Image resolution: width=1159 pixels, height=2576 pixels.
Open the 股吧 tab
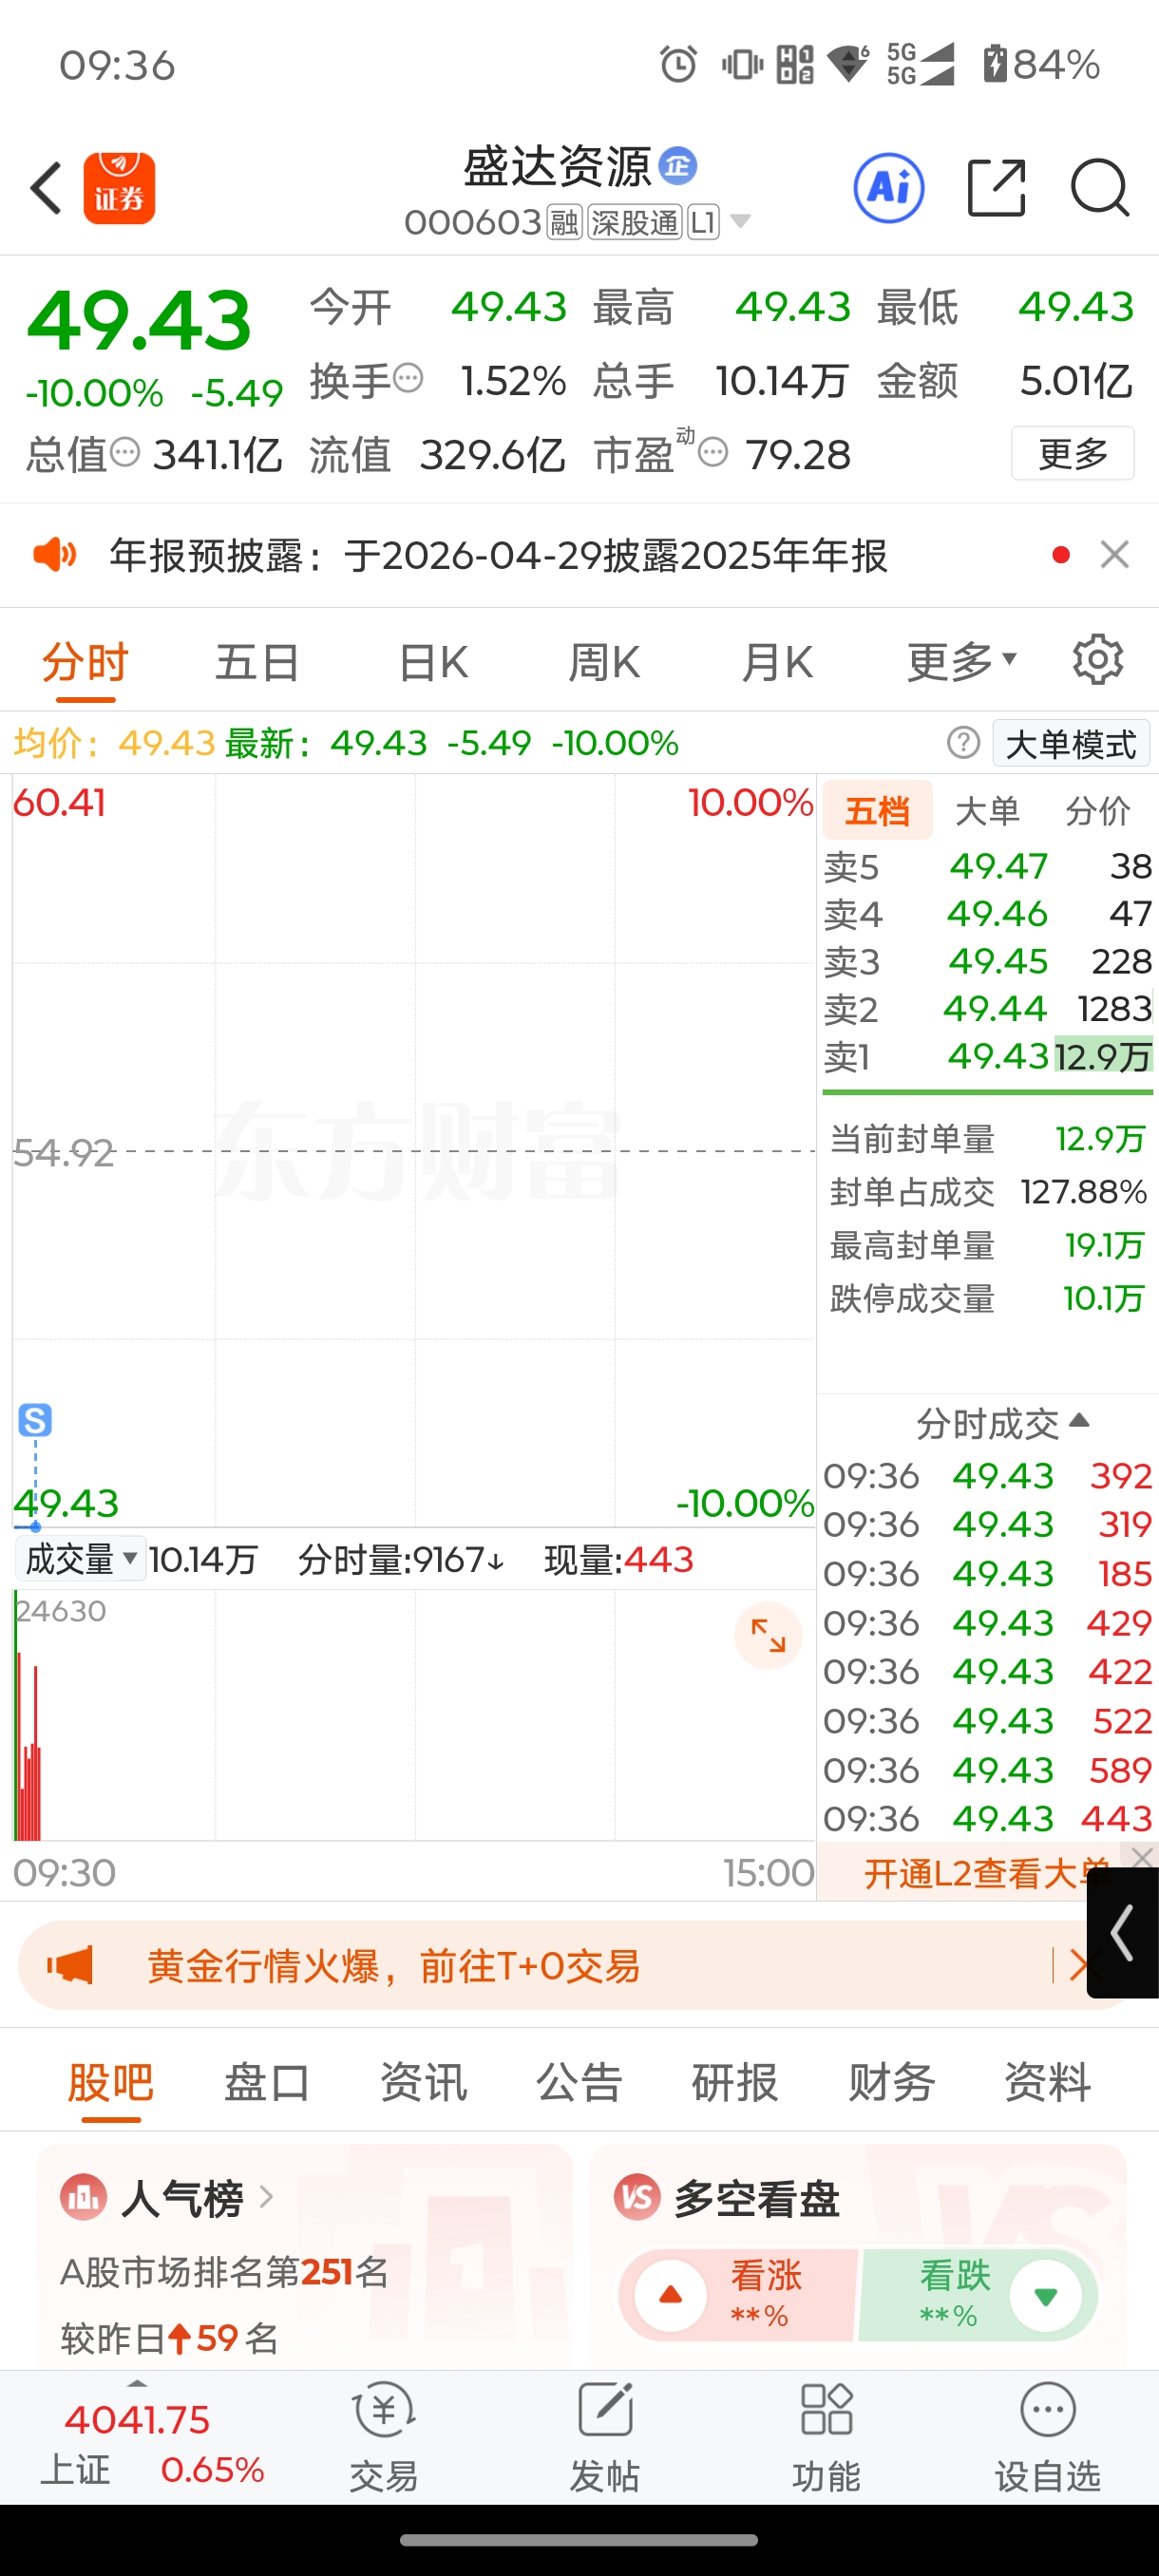tap(111, 2082)
